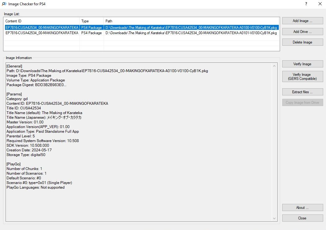Click the Delete Image button
The height and width of the screenshot is (230, 326).
302,42
